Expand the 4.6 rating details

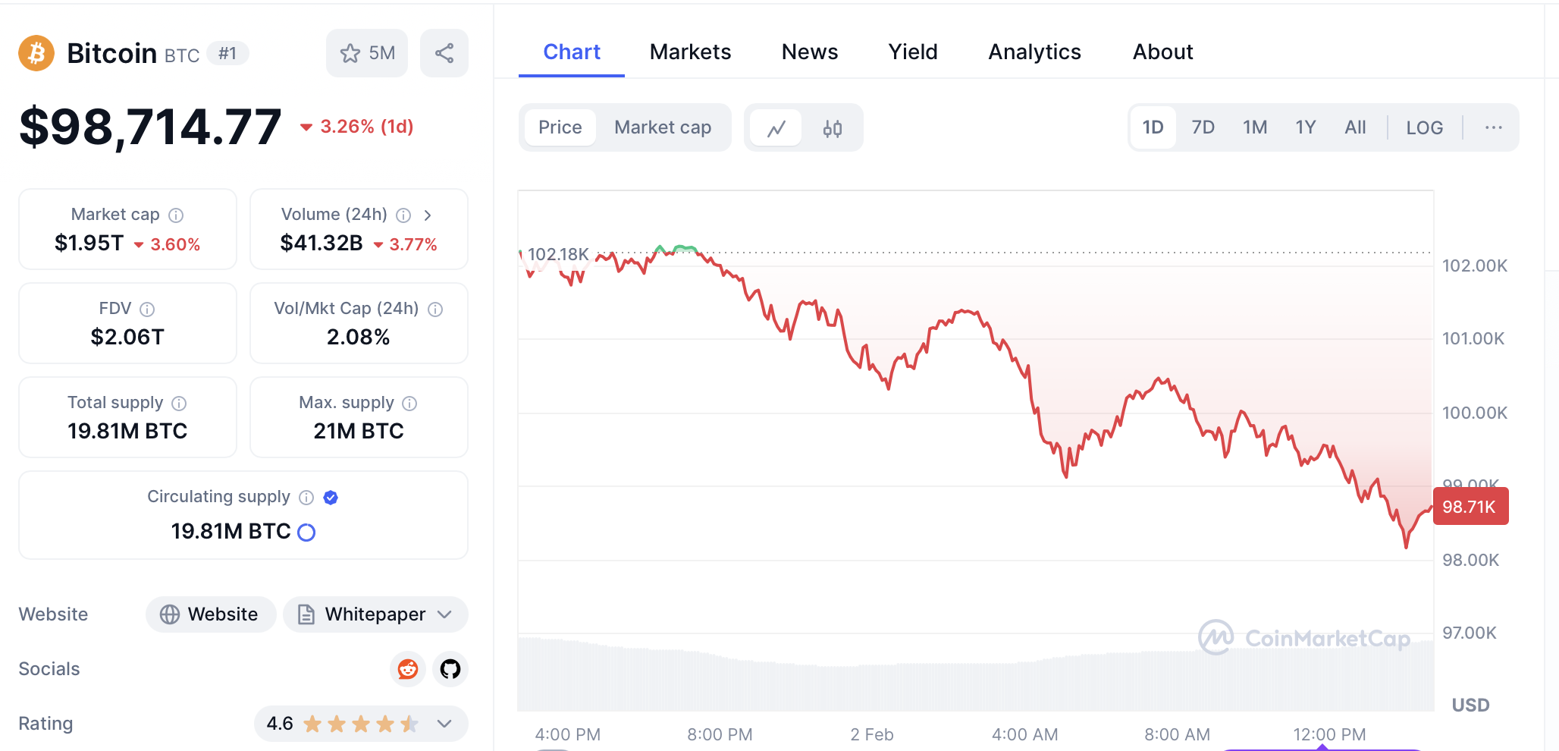point(444,724)
